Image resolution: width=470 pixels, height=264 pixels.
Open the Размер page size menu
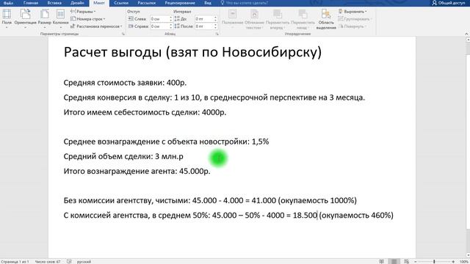(44, 18)
